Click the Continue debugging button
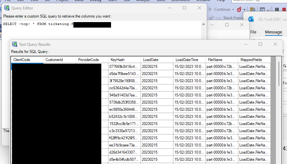This screenshot has width=287, height=164. [x=219, y=9]
